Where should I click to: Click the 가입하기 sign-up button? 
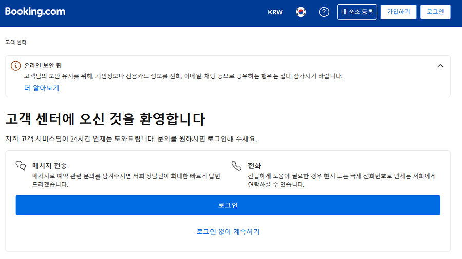coord(398,12)
